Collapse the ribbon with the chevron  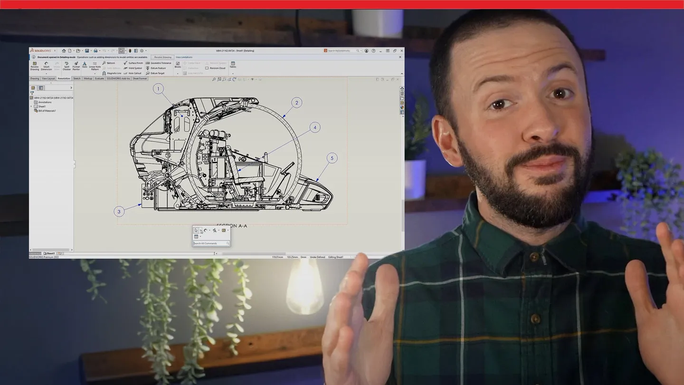[x=402, y=74]
